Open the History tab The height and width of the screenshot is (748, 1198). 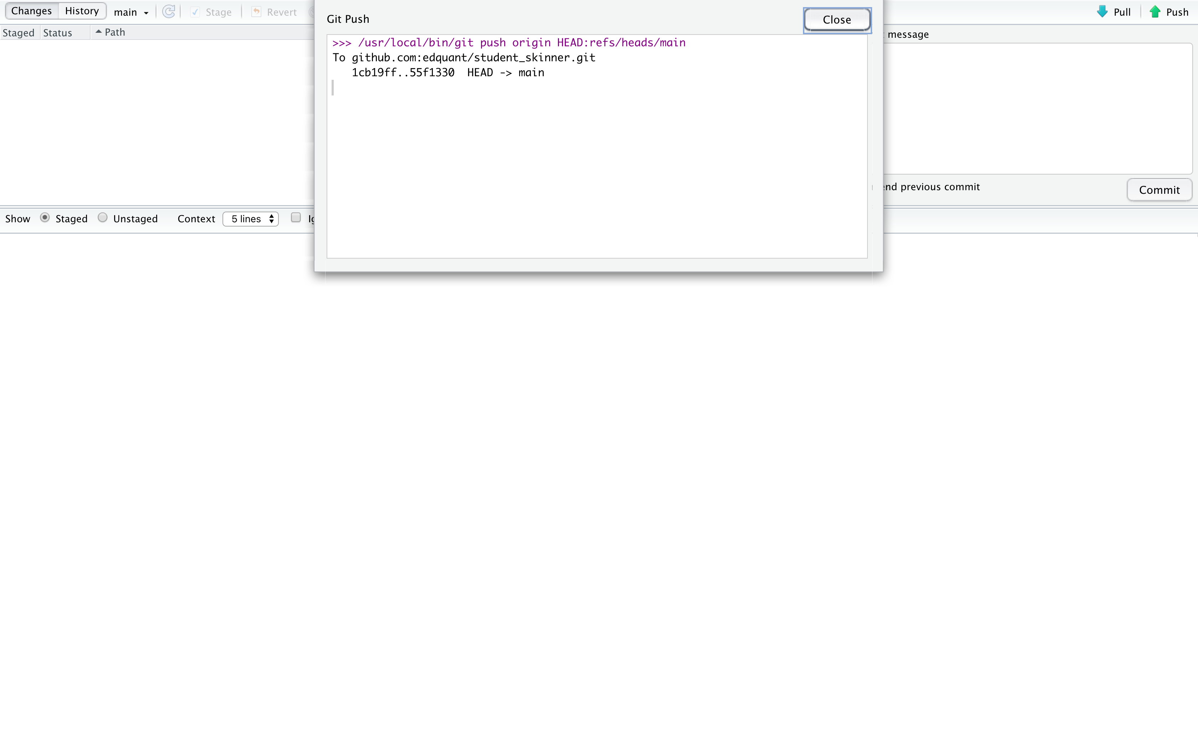(82, 11)
